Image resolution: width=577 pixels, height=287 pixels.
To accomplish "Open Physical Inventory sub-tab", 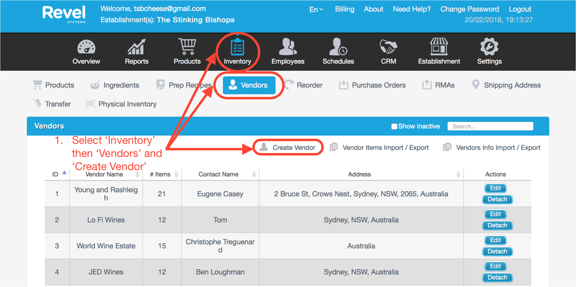I will tap(121, 104).
